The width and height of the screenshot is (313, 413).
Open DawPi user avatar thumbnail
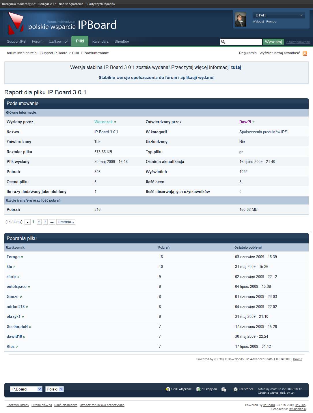240,19
